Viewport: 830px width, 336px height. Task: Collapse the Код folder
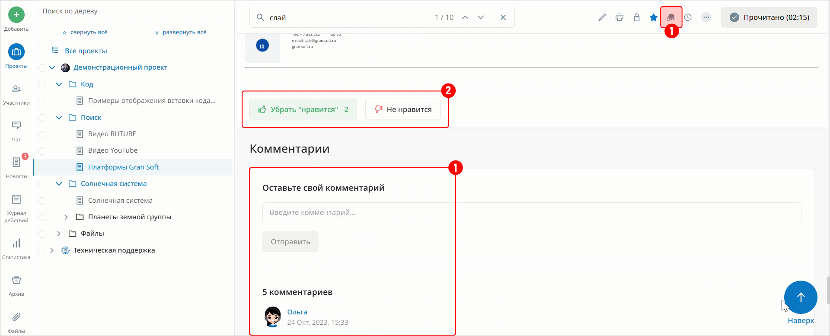coord(59,84)
